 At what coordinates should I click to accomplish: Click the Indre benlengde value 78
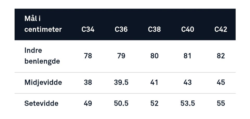click(x=88, y=56)
